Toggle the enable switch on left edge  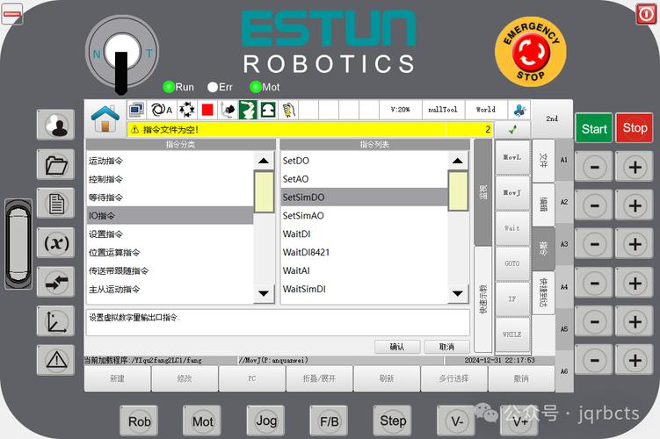pos(18,244)
